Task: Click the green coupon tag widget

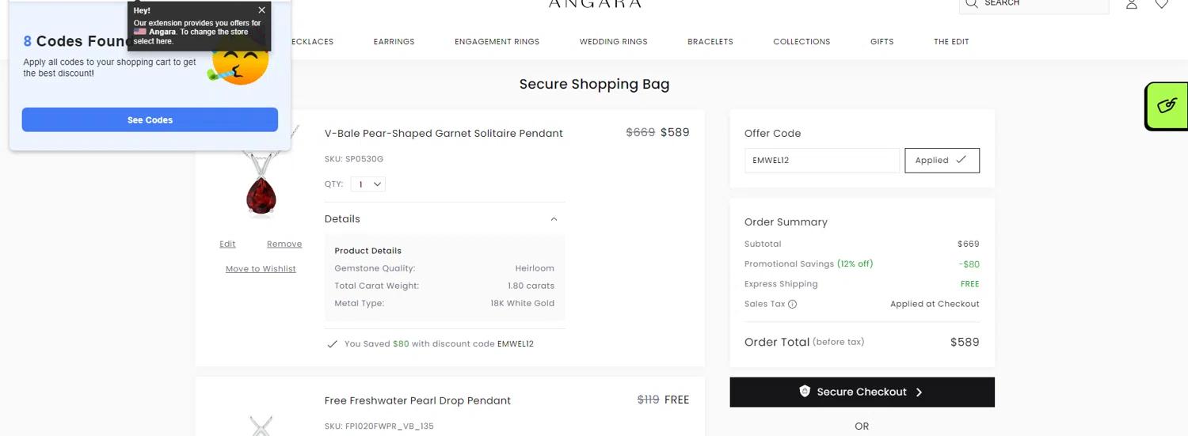Action: coord(1167,105)
